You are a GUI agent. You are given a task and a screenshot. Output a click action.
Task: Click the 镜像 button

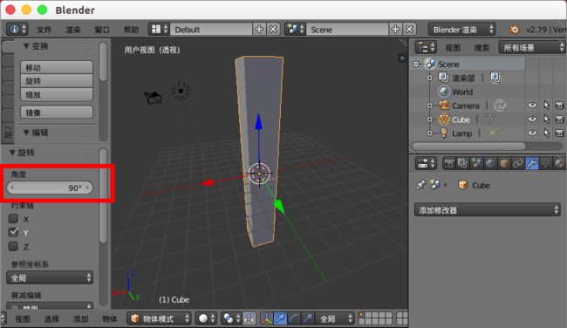pyautogui.click(x=57, y=113)
